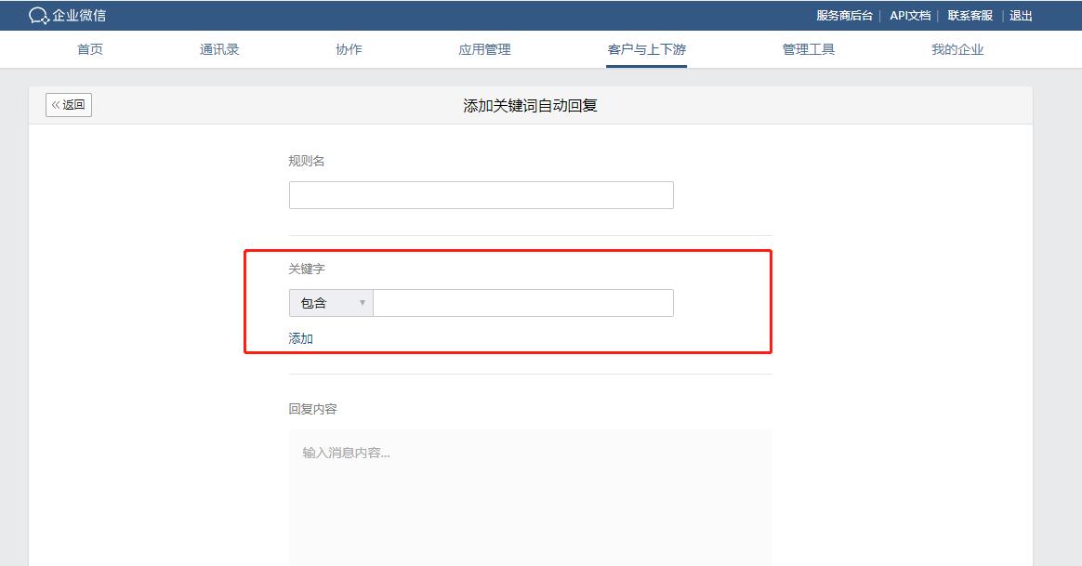Log out using 退出
The width and height of the screenshot is (1082, 566).
tap(1020, 15)
